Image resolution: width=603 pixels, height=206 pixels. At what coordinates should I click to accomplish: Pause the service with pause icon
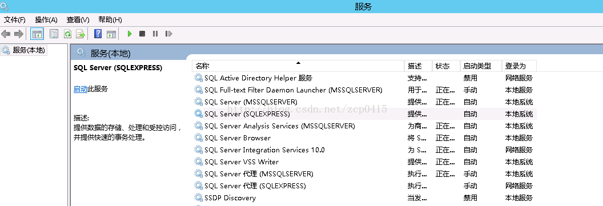155,34
